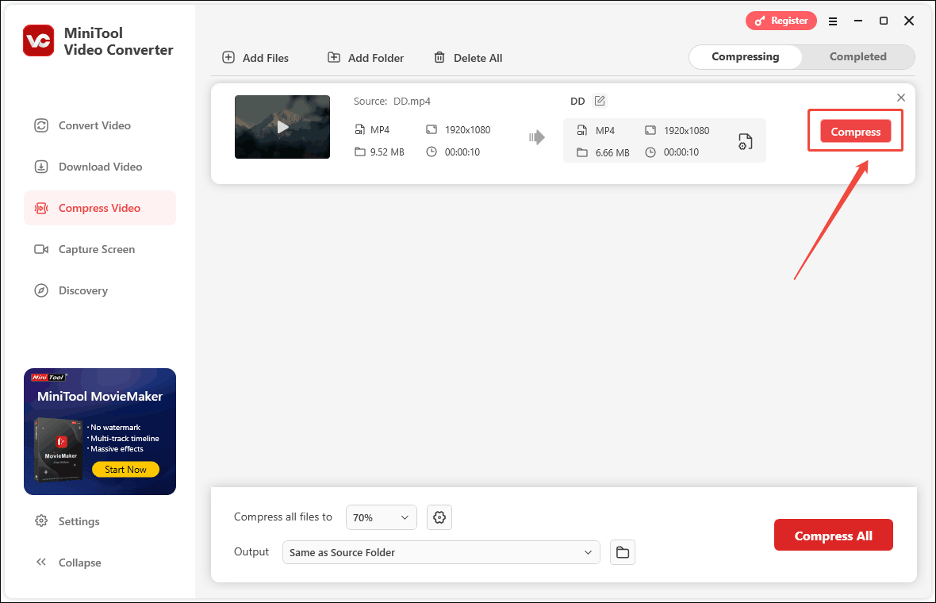Edit the DD output file name

[600, 101]
